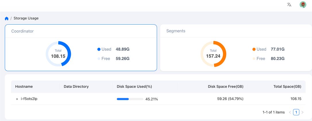312x121 pixels.
Task: Toggle the Segments Used legend dot
Action: click(x=254, y=49)
